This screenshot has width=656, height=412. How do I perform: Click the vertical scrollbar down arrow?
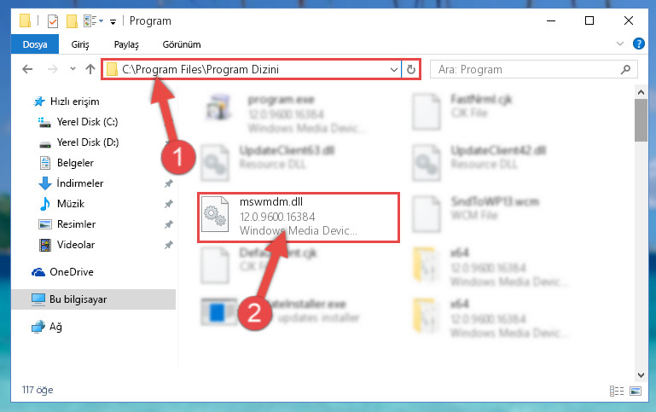tap(641, 374)
